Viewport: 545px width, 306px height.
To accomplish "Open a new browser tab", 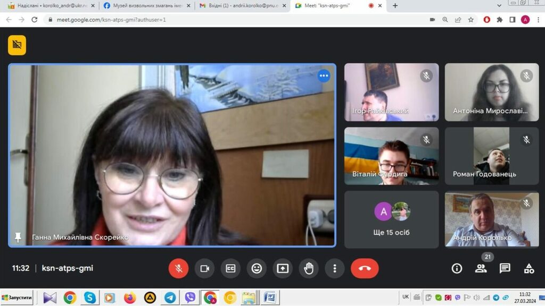I will click(x=395, y=6).
